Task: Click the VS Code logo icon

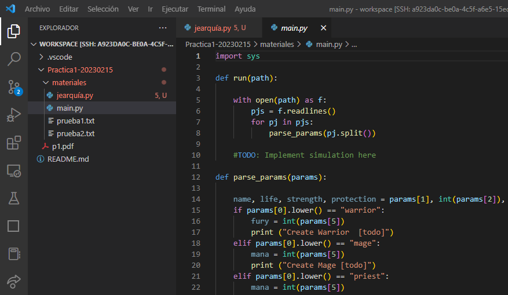Action: [x=10, y=9]
